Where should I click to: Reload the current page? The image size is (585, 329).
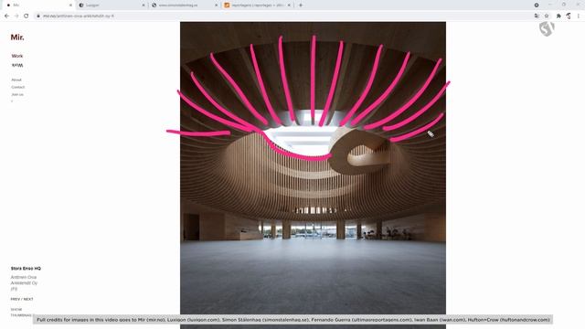coord(27,16)
